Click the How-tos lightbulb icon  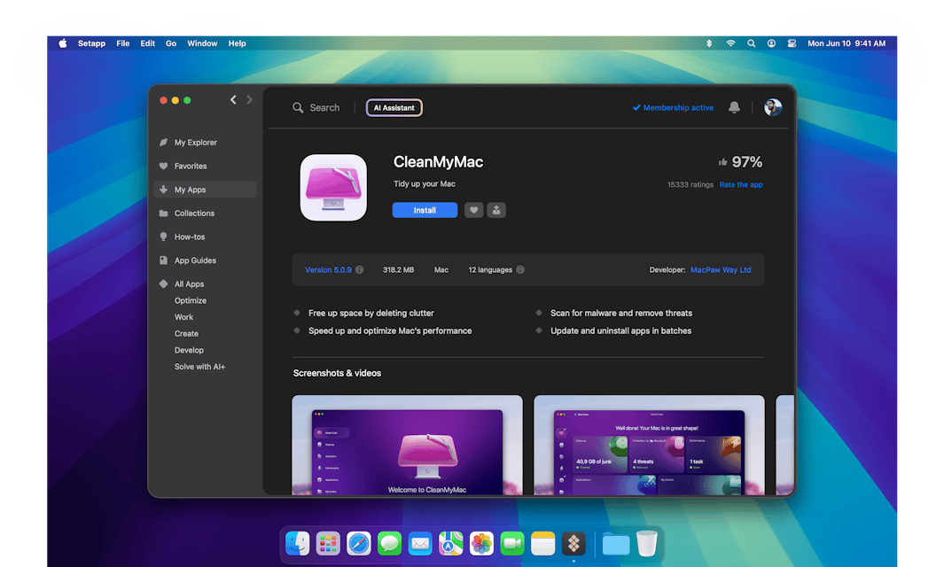coord(163,237)
